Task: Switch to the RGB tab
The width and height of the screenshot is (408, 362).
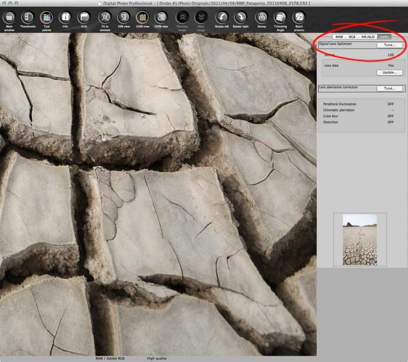Action: click(352, 37)
